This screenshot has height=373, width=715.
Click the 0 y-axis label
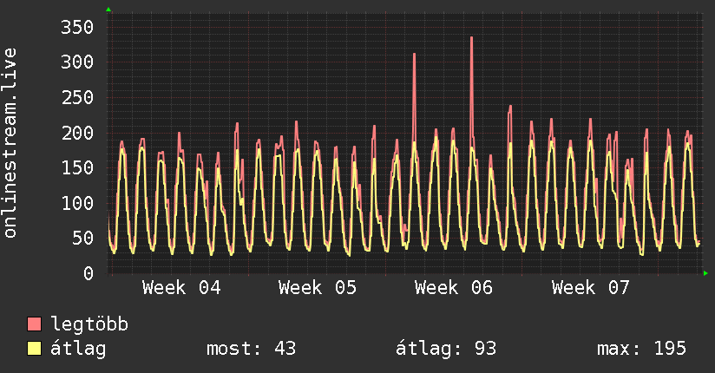click(89, 273)
